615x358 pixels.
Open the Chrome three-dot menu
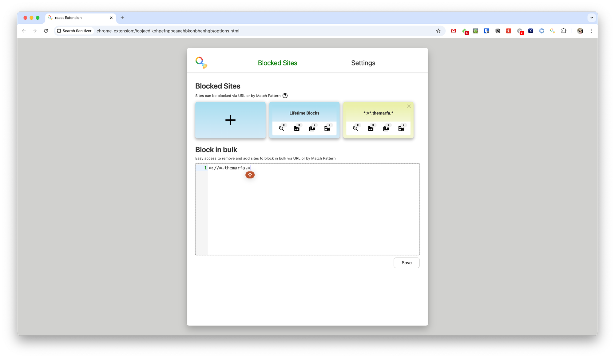[x=591, y=31]
